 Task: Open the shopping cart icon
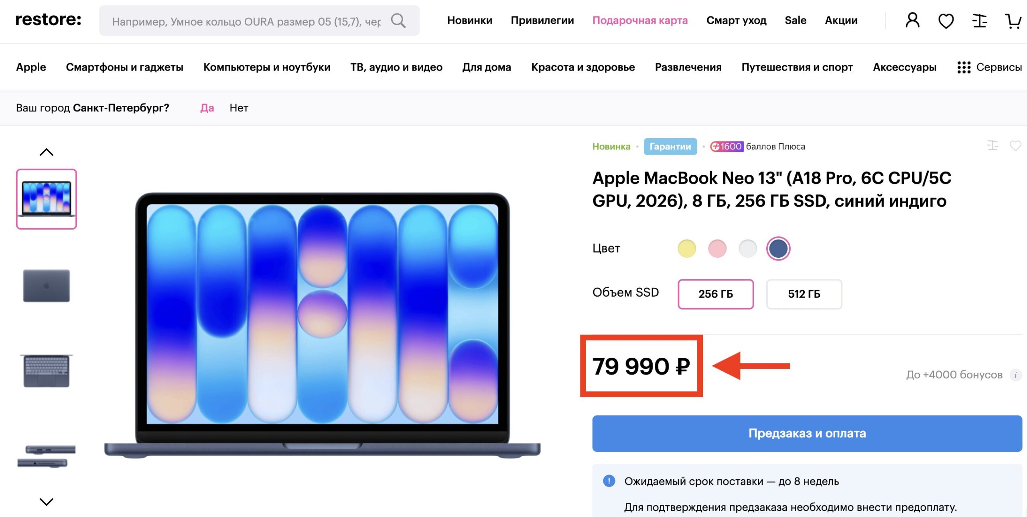[1014, 20]
